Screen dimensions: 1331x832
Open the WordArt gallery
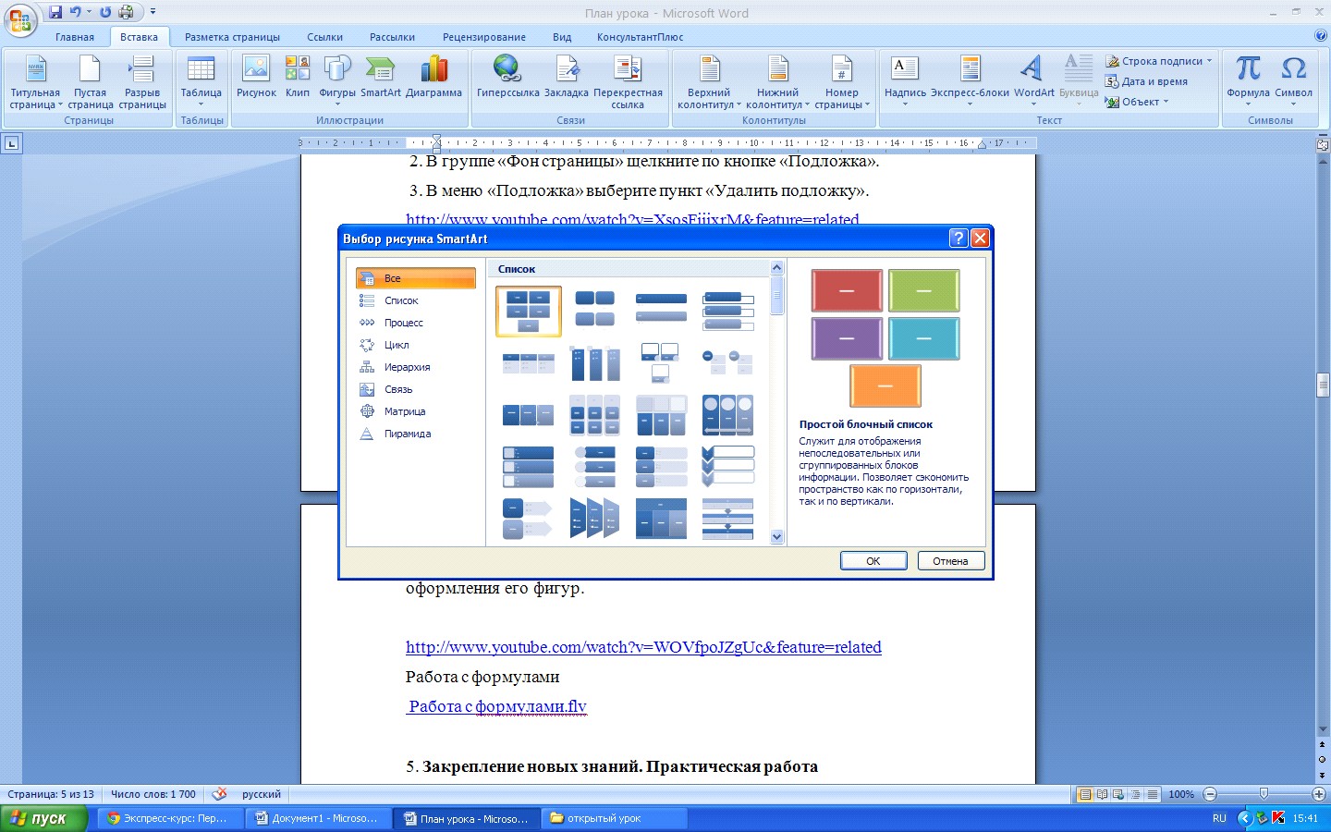coord(1033,78)
